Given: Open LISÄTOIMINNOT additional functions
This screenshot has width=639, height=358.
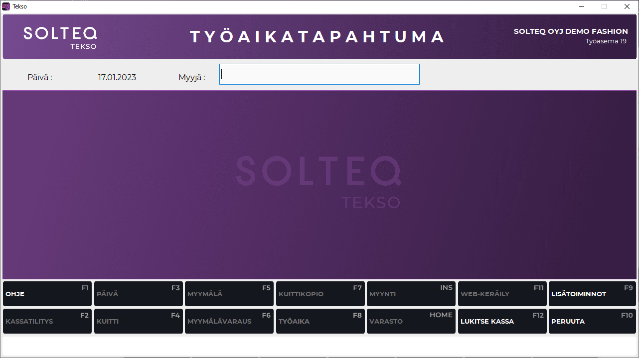Looking at the screenshot, I should (592, 294).
